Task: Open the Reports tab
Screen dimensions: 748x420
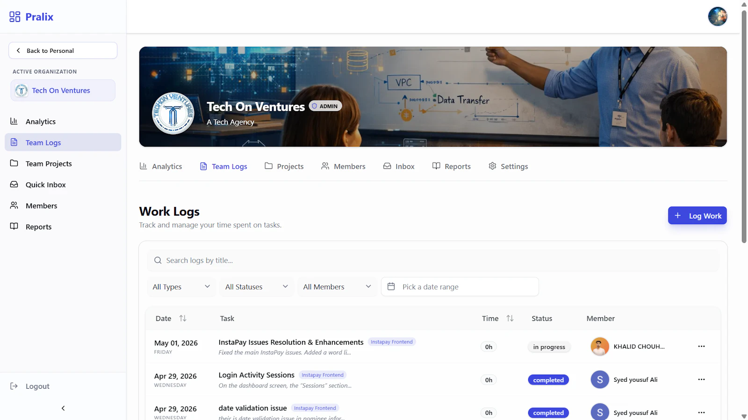Action: point(452,166)
